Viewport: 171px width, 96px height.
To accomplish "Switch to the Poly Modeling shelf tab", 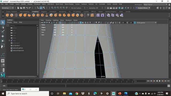I will [x=25, y=11].
